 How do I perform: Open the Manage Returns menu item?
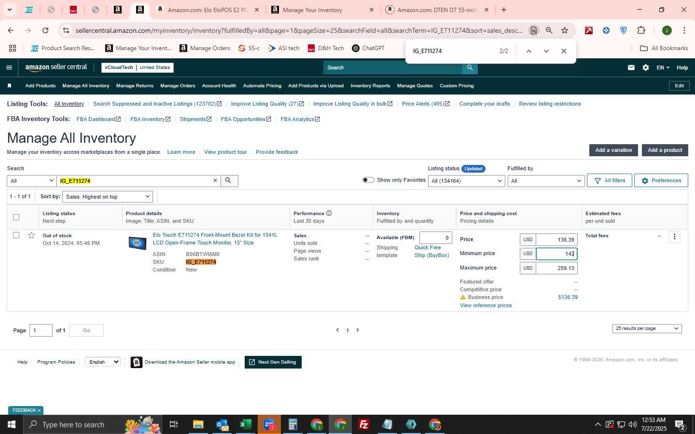point(135,86)
